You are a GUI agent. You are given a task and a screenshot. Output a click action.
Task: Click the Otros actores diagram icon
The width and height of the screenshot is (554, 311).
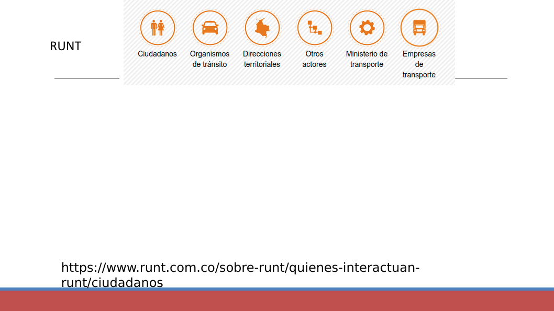pos(315,28)
